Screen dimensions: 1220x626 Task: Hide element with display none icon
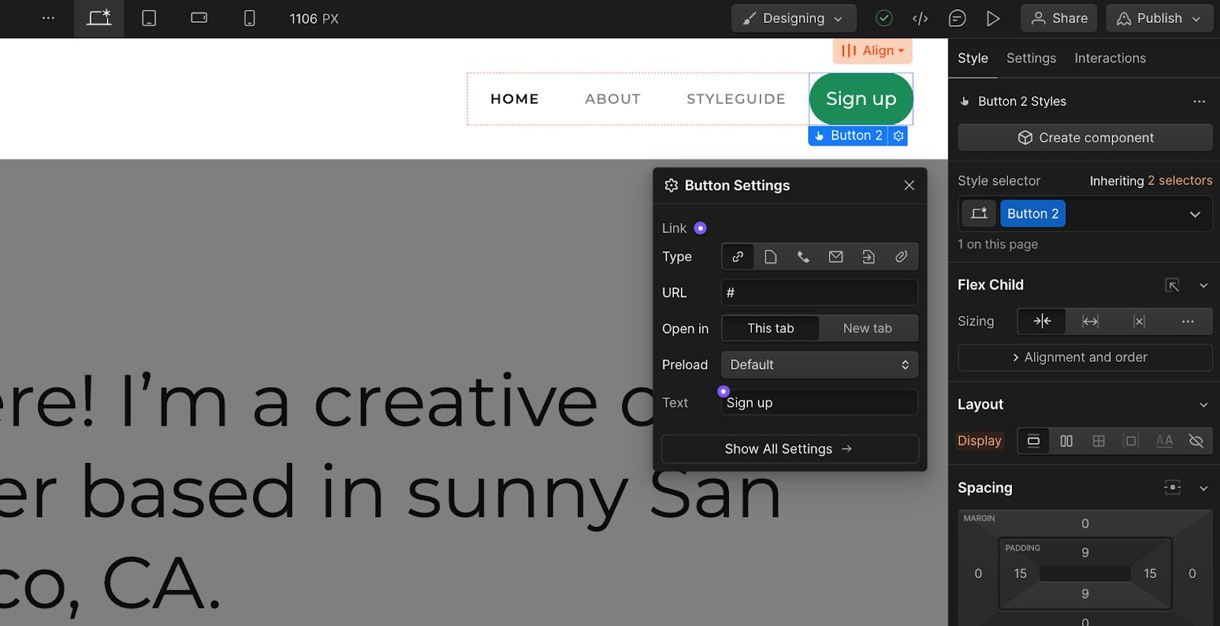1196,441
